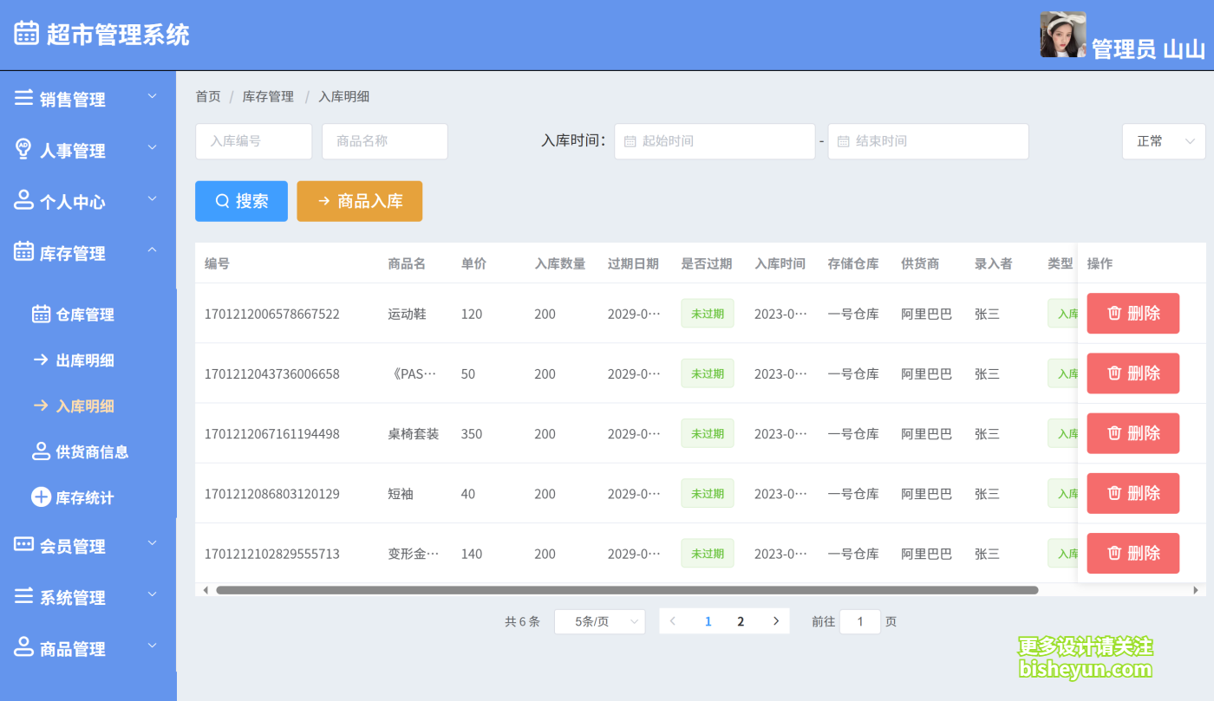The height and width of the screenshot is (701, 1214).
Task: Delete the 《PAS… row with 删除
Action: (x=1133, y=373)
